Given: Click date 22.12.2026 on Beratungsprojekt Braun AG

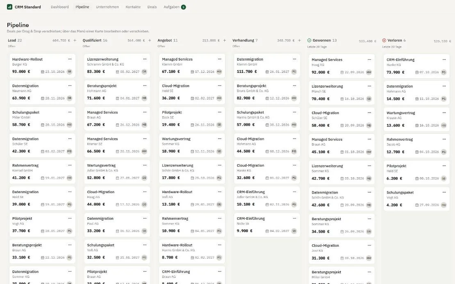Looking at the screenshot, I should tap(55, 258).
